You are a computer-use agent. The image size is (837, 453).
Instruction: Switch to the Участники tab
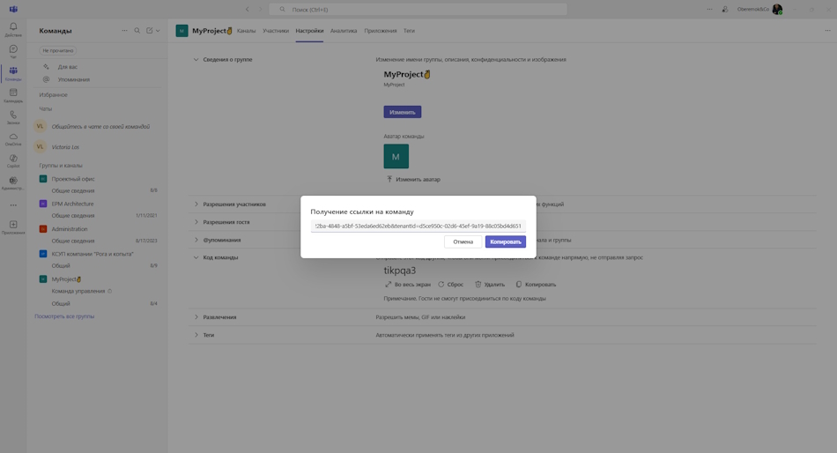click(276, 31)
